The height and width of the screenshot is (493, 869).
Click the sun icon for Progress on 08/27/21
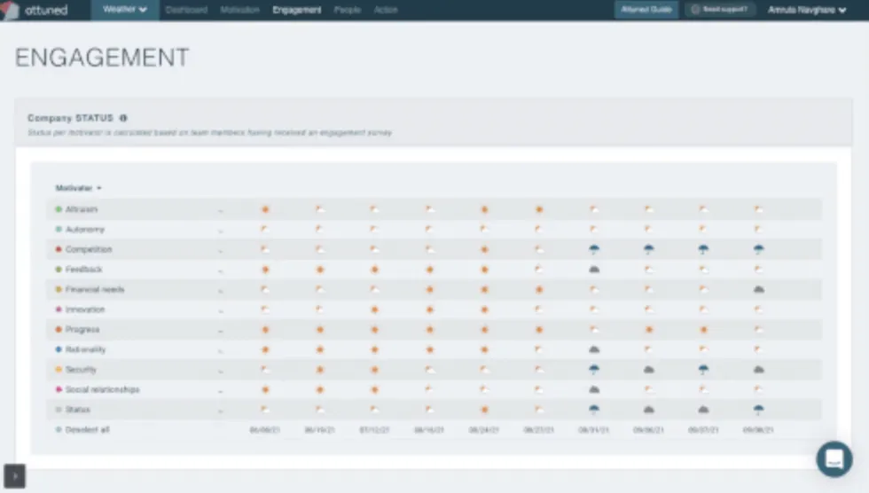(539, 330)
